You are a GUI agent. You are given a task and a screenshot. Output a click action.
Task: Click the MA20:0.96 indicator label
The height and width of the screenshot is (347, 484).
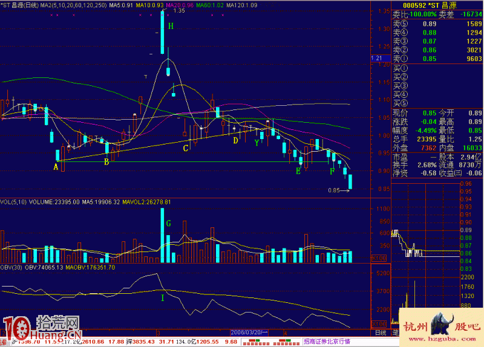(180, 5)
